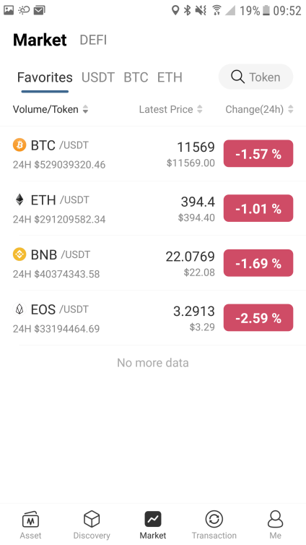Select the BTC market tab
The image size is (306, 545).
(136, 77)
